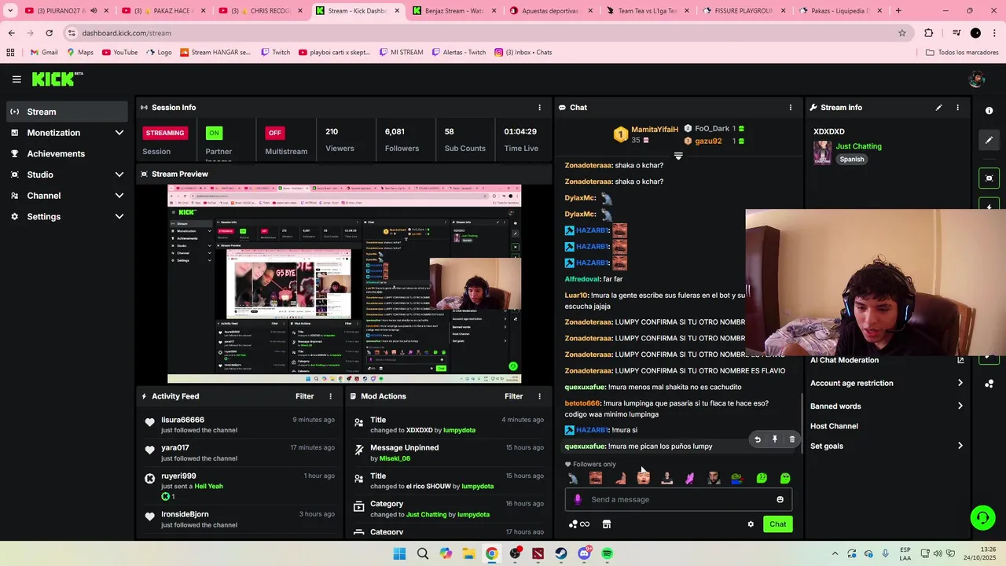Open Host Channel option
This screenshot has height=566, width=1006.
tap(834, 426)
